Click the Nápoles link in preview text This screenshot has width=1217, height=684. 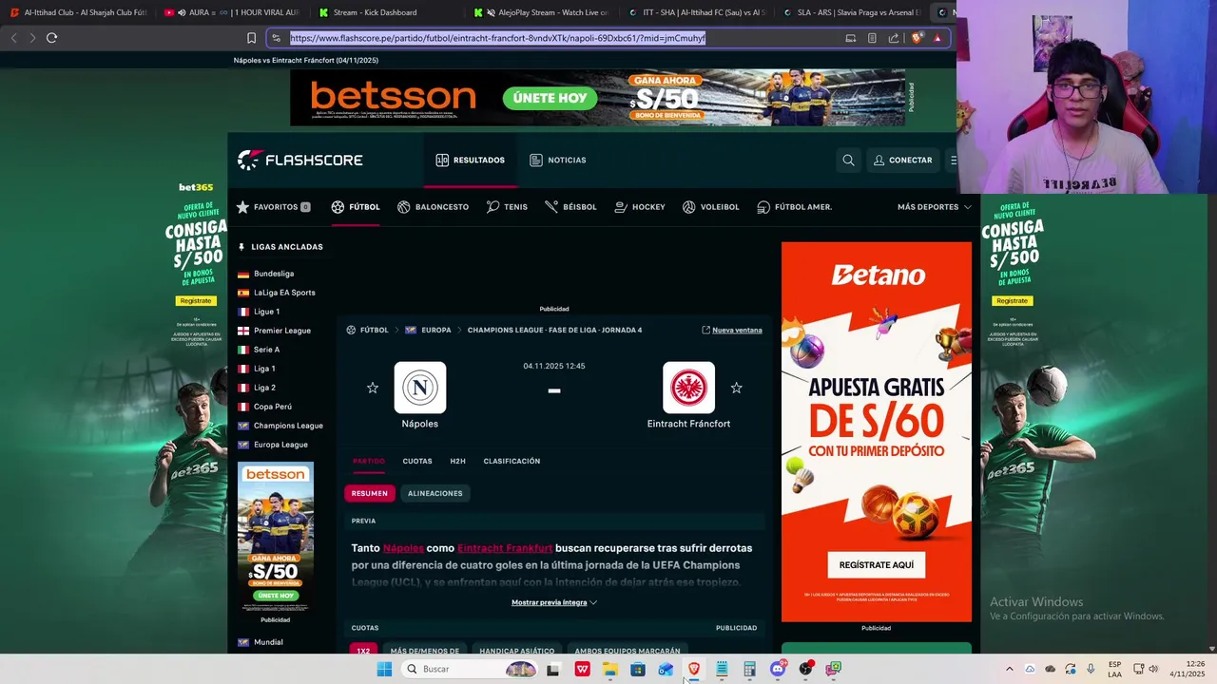click(403, 548)
